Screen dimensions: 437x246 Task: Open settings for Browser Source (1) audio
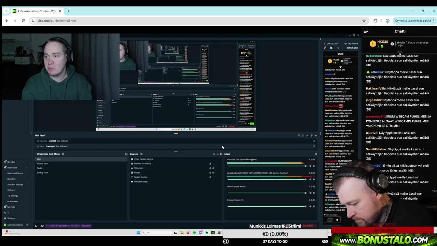[314, 206]
